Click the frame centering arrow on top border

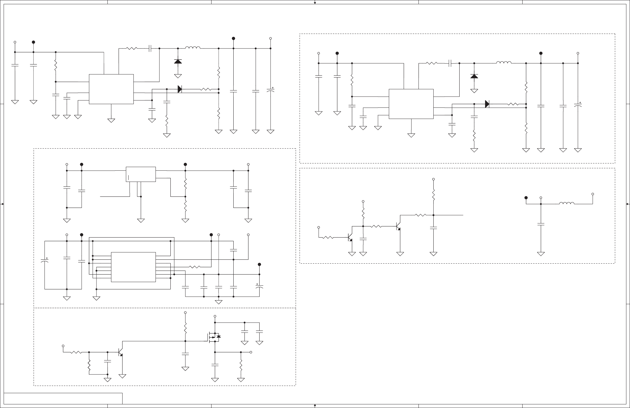(x=315, y=2)
